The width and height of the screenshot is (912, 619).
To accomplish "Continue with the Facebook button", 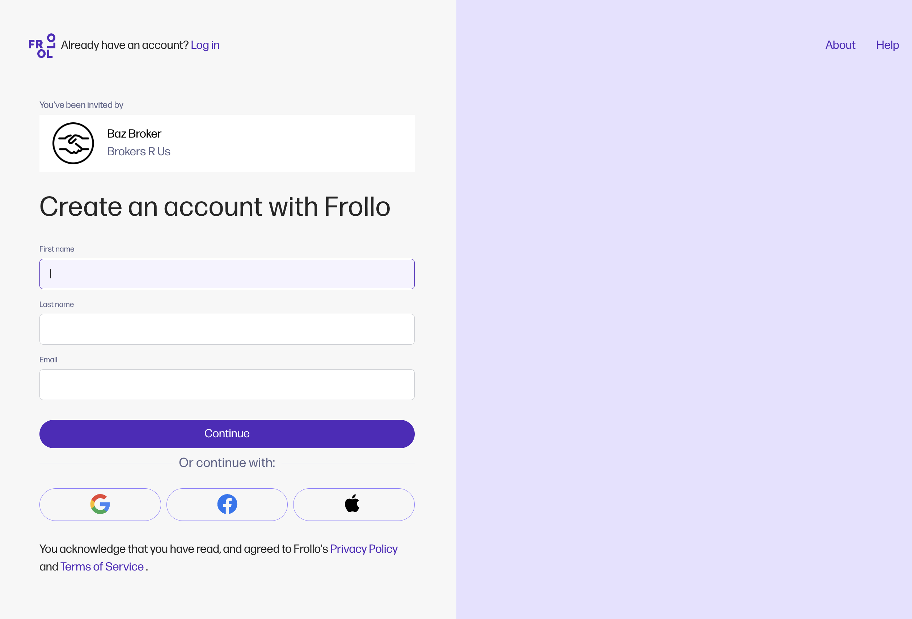I will 227,504.
